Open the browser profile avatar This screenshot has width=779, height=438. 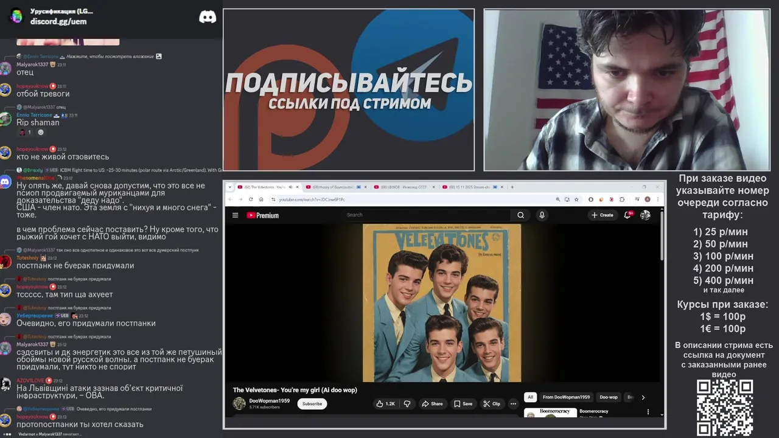point(648,199)
